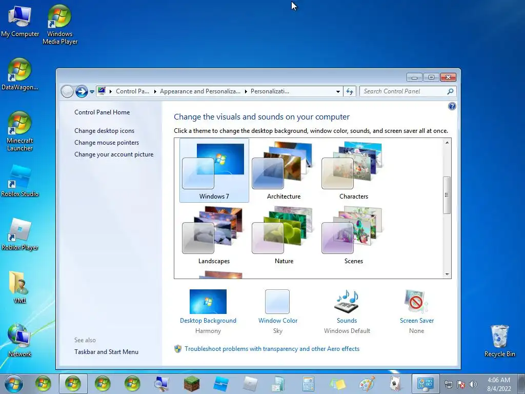
Task: Select Roblox Player desktop shortcut
Action: pos(19,234)
